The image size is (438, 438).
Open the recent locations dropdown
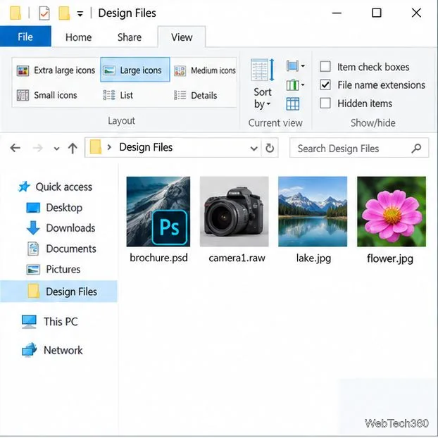click(57, 149)
